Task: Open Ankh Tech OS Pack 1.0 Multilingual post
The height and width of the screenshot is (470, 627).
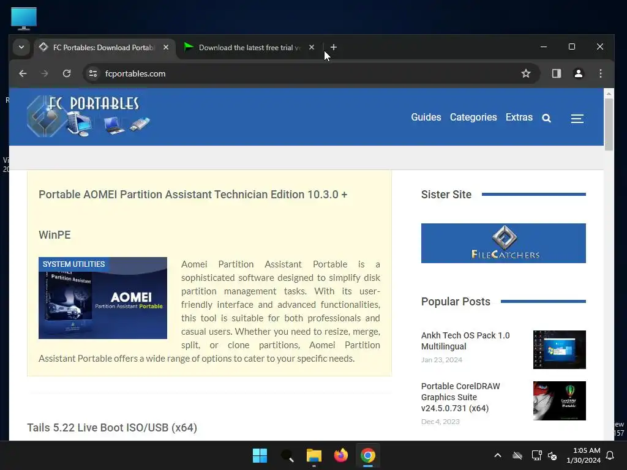Action: click(465, 341)
